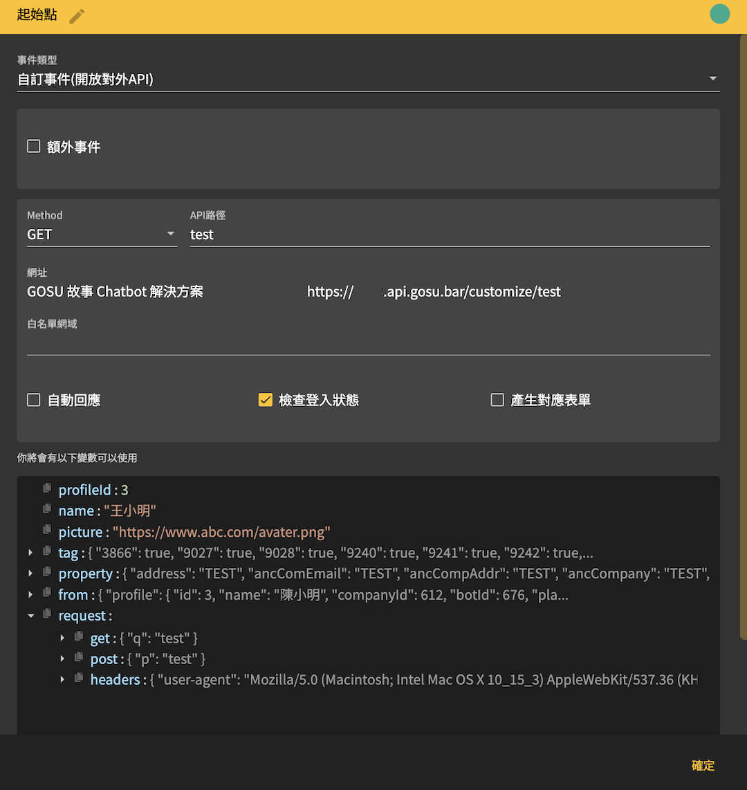Enable the 產生對應表單 checkbox
Screen dimensions: 747x790
click(497, 400)
